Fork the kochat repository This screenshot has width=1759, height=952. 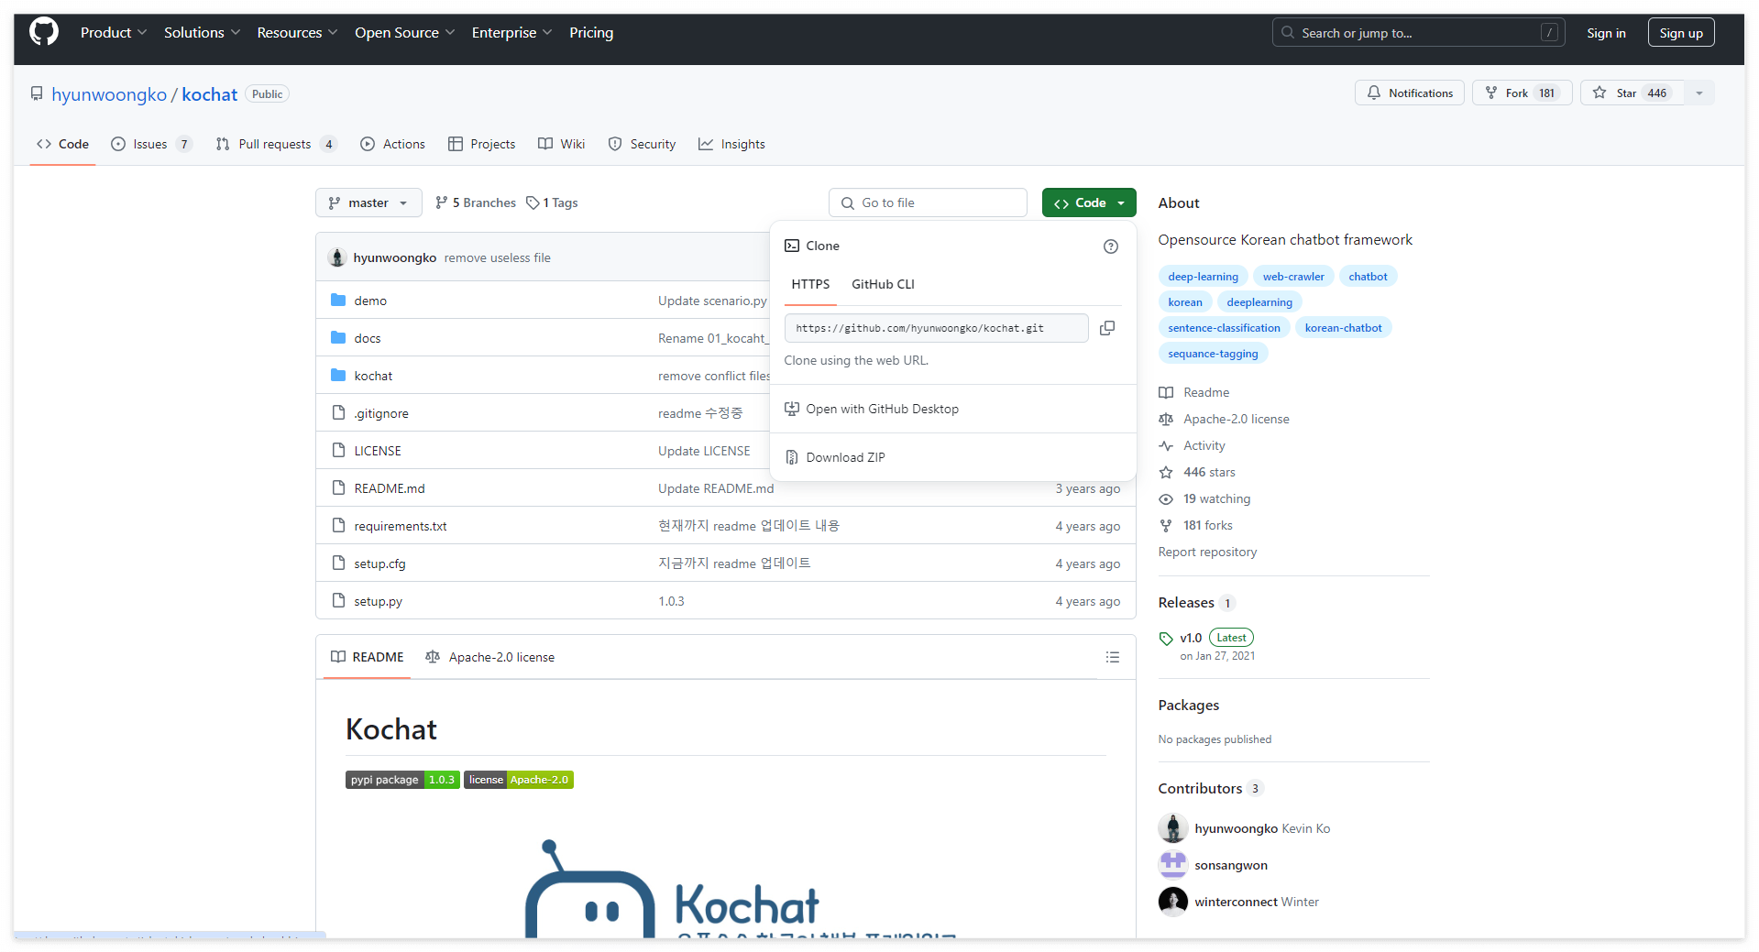1522,93
